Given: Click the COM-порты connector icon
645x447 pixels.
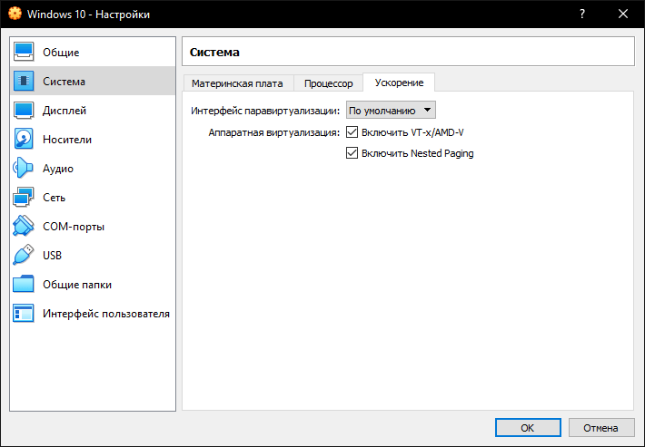Looking at the screenshot, I should tap(24, 226).
